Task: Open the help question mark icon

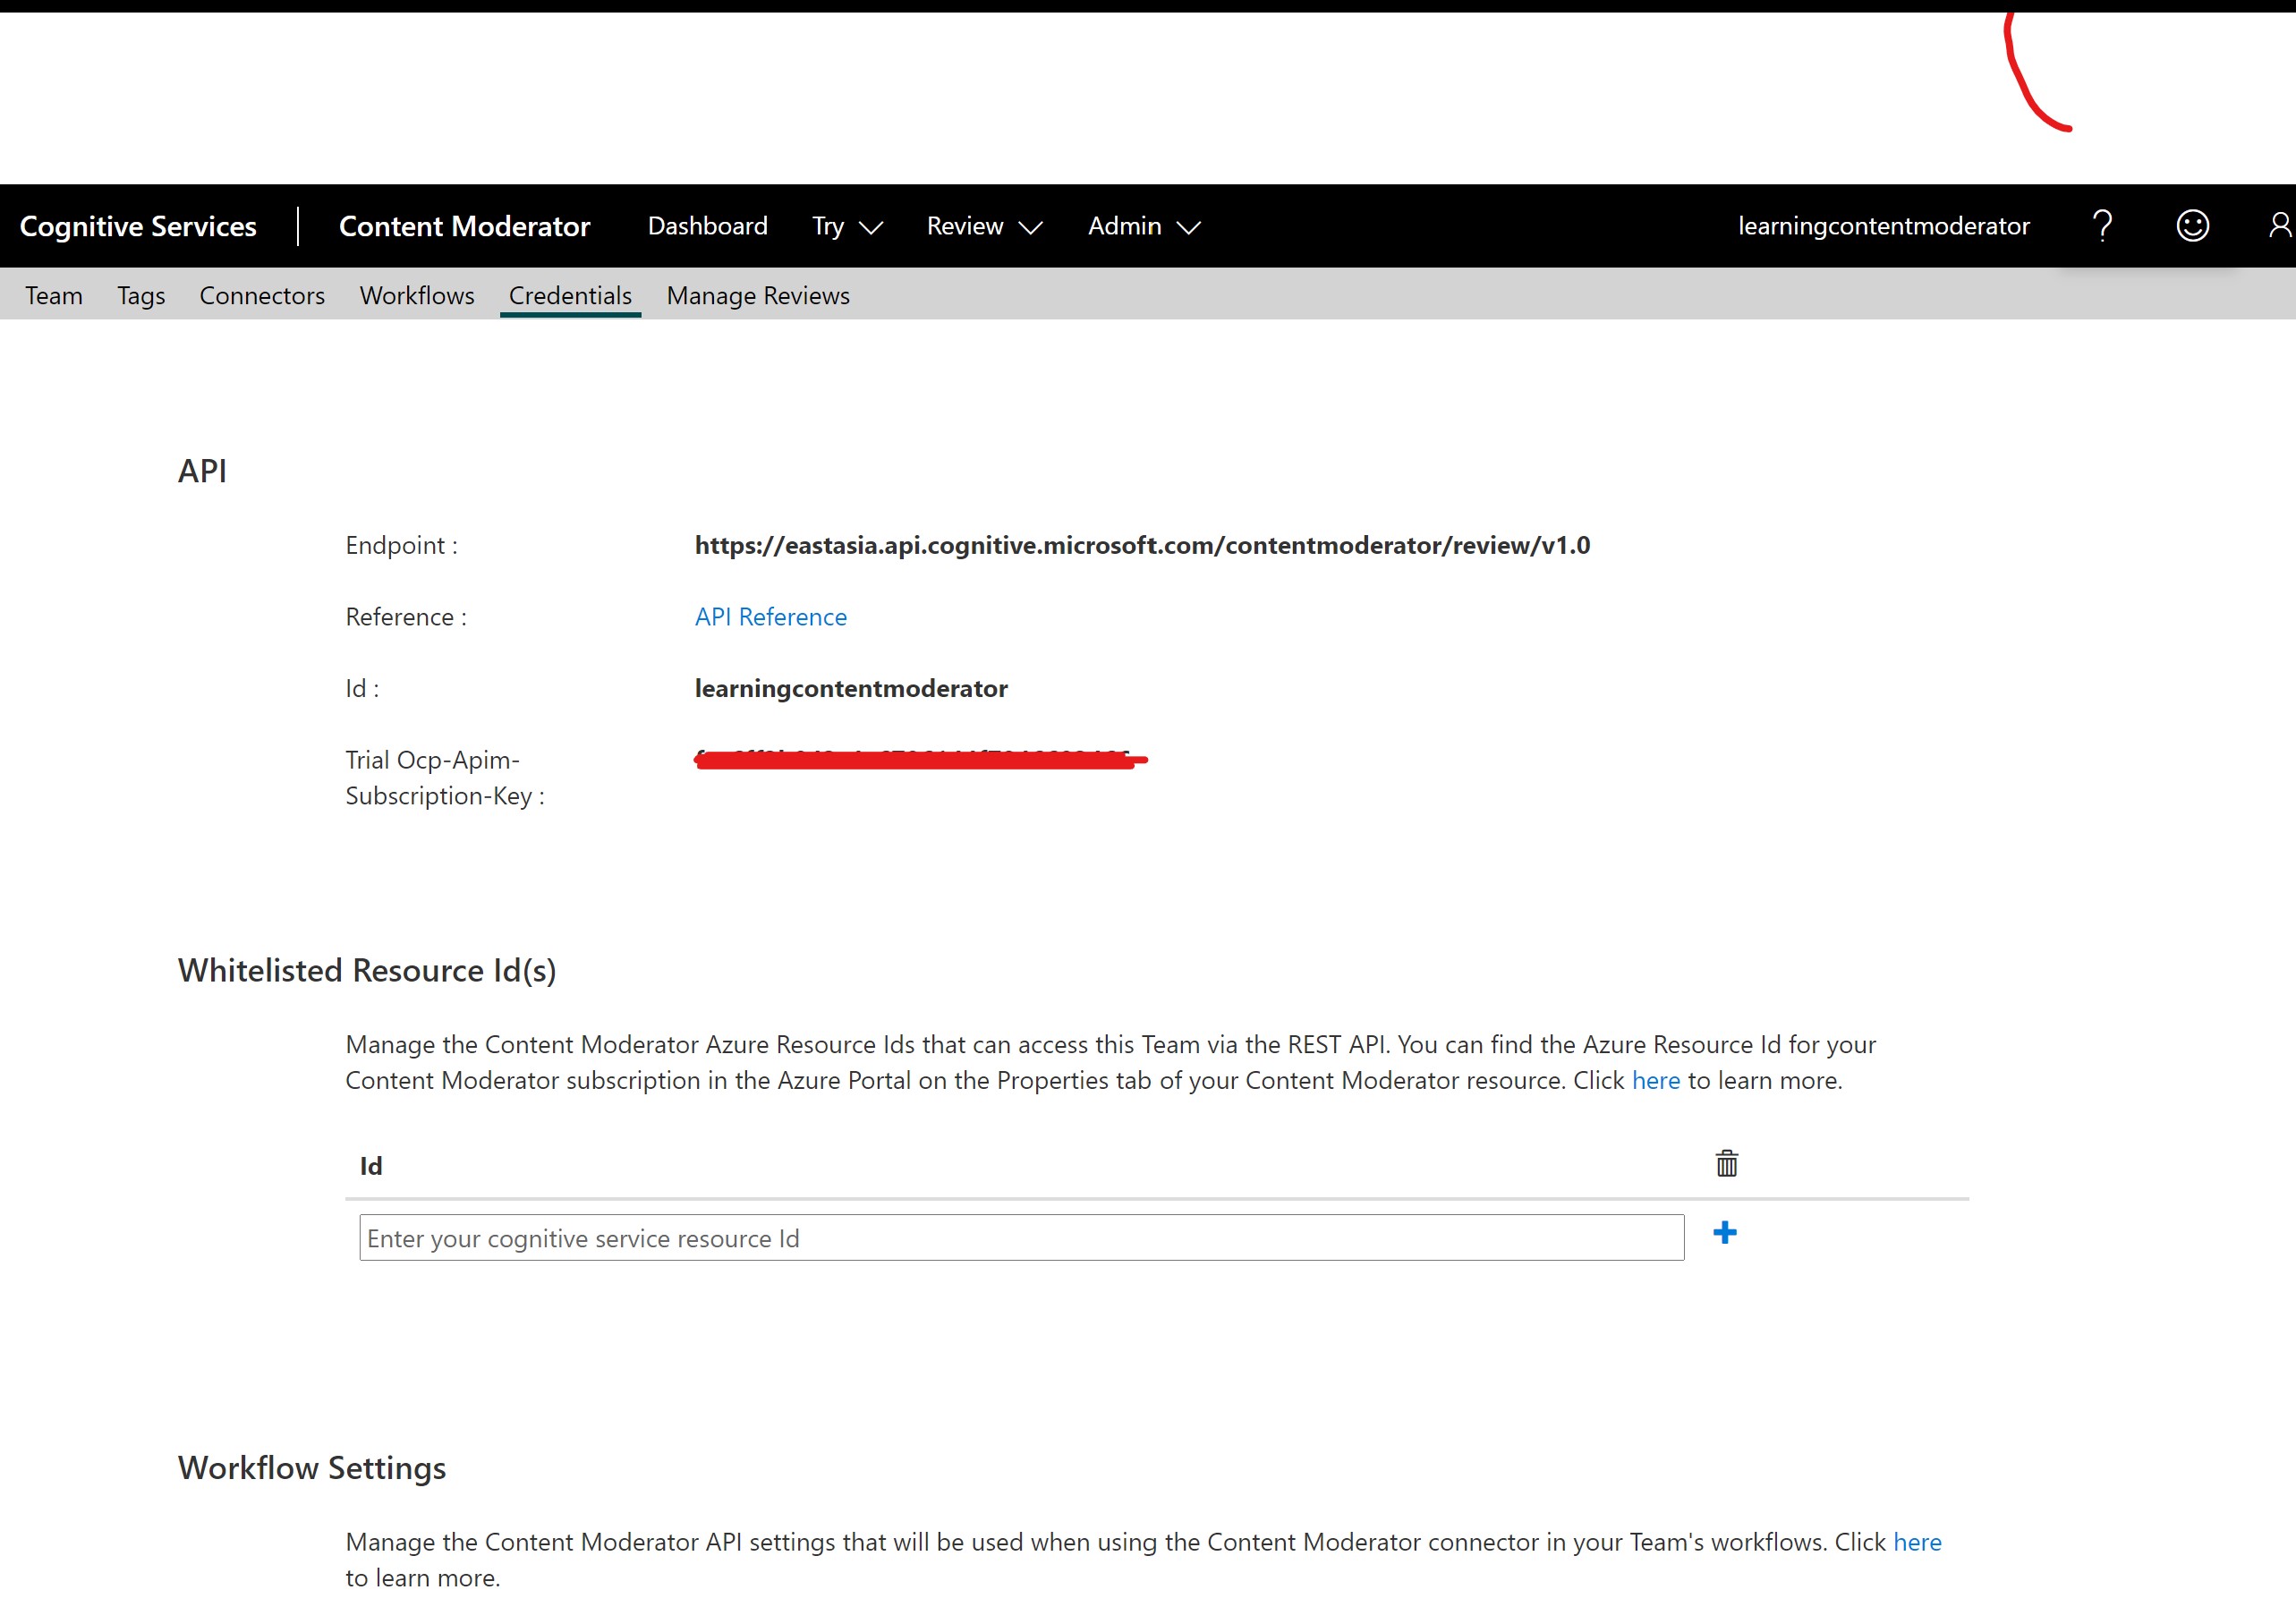Action: point(2102,226)
